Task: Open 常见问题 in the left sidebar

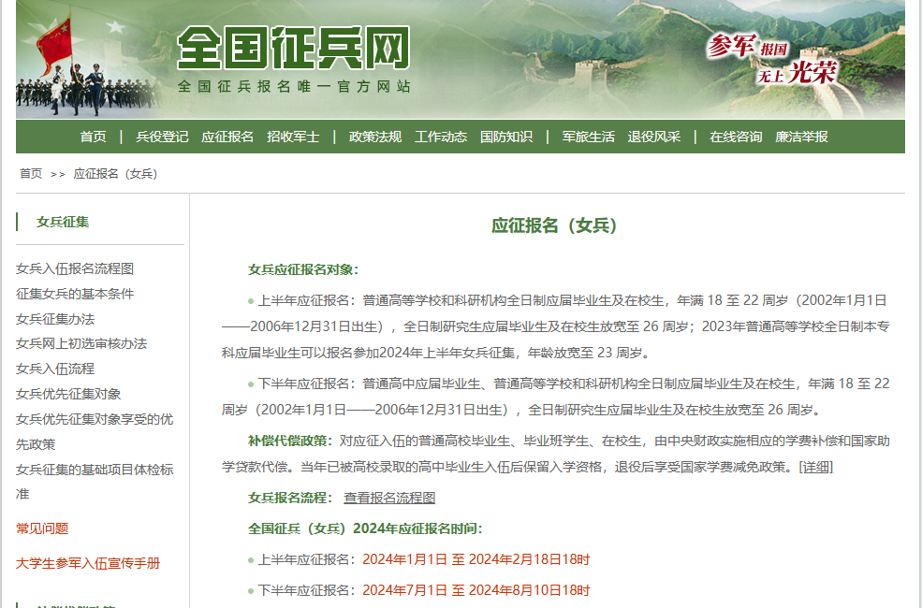Action: [x=42, y=528]
